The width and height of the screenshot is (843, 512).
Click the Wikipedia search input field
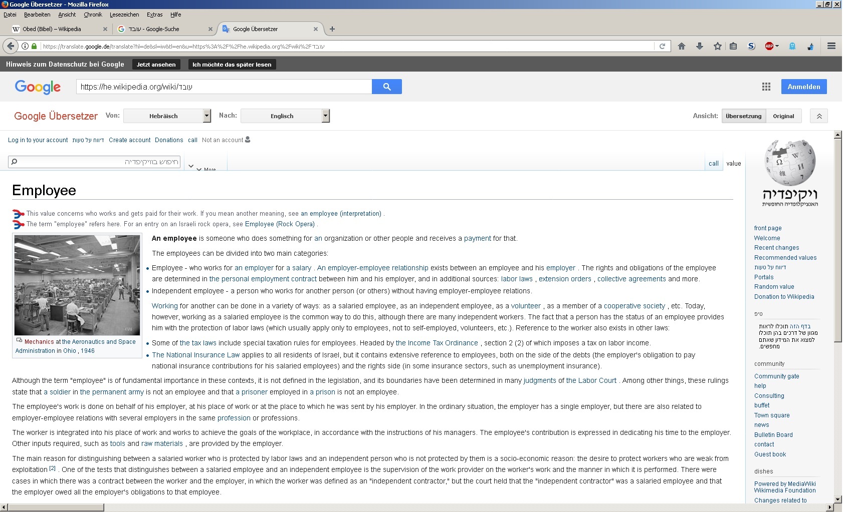pos(94,162)
